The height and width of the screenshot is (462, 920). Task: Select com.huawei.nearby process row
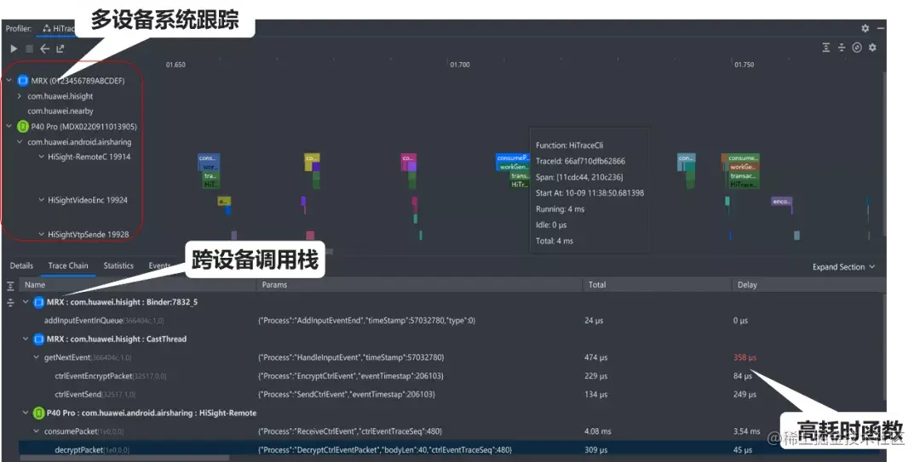(x=60, y=111)
